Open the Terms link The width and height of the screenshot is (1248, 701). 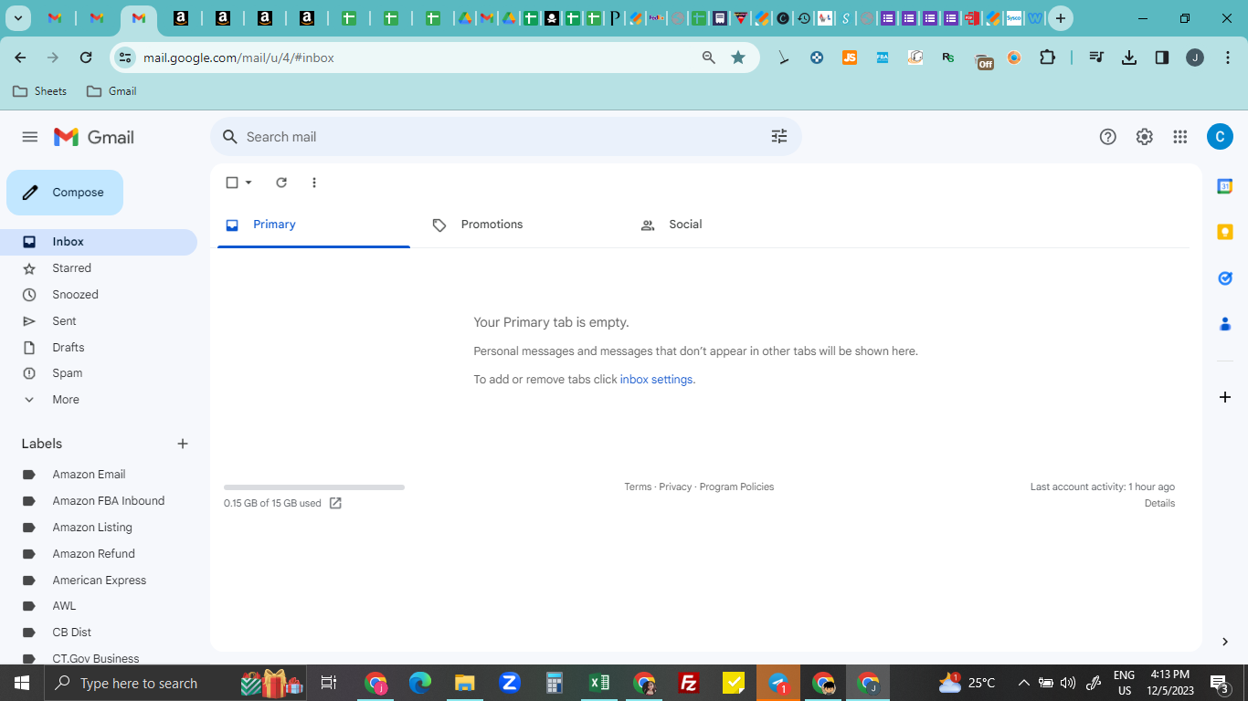pyautogui.click(x=638, y=487)
